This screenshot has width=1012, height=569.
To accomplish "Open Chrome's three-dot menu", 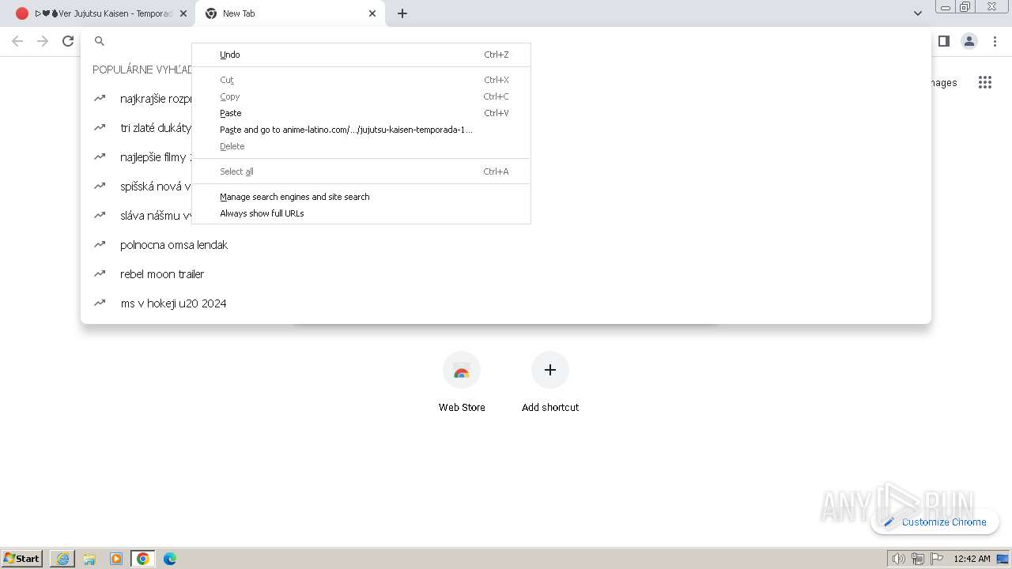I will (995, 41).
